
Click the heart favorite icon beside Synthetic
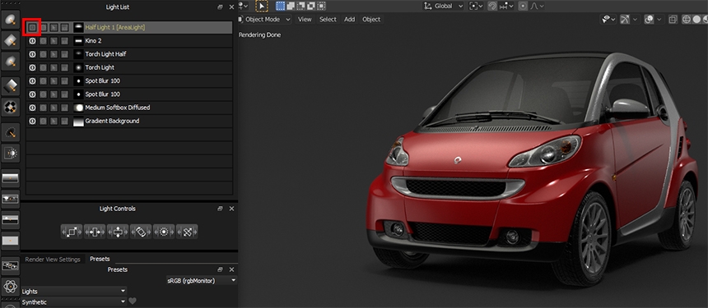point(133,301)
